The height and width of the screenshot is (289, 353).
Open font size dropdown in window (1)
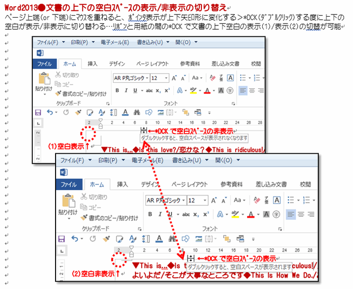[x=166, y=78]
